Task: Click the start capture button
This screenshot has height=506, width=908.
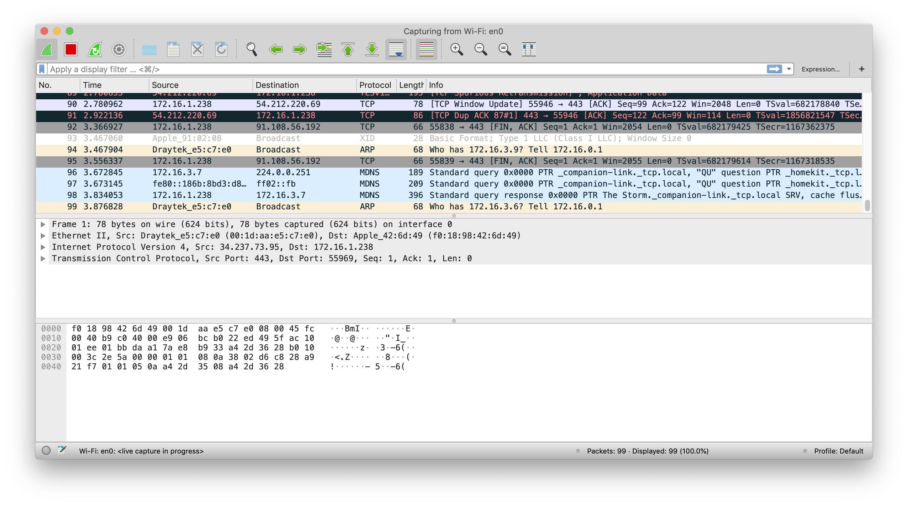Action: 47,49
